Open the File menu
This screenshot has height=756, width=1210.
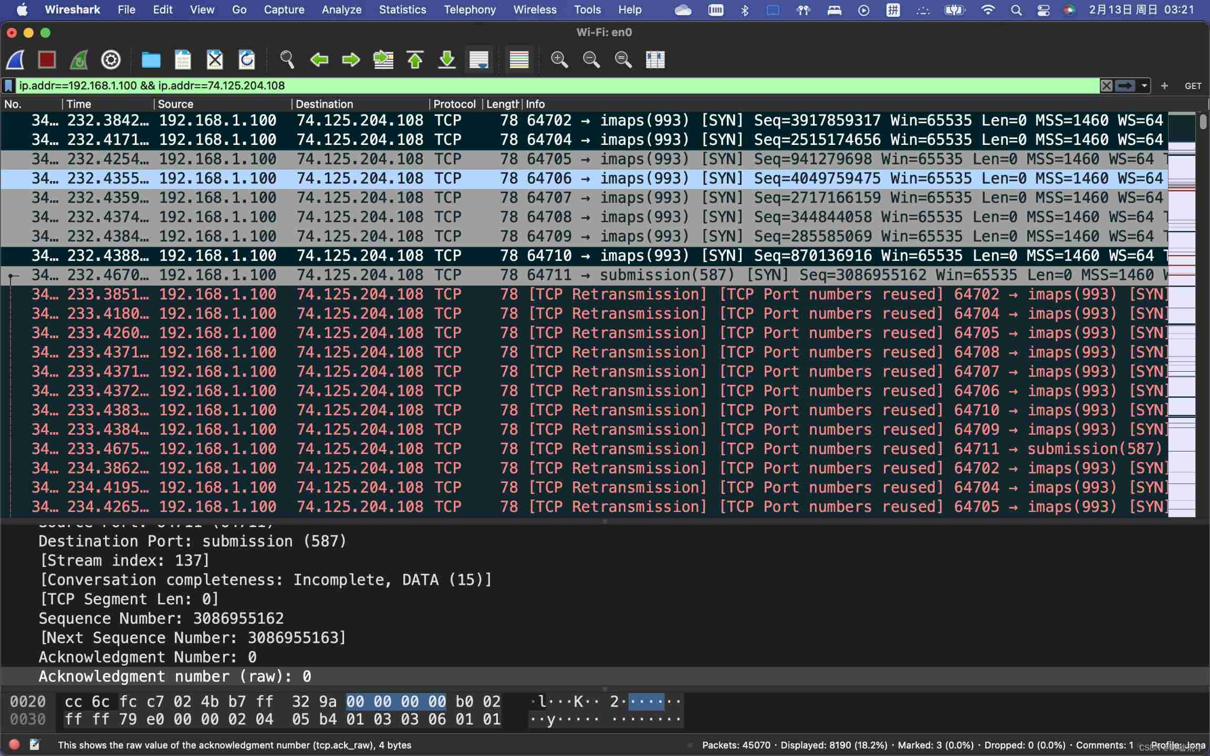click(x=127, y=9)
